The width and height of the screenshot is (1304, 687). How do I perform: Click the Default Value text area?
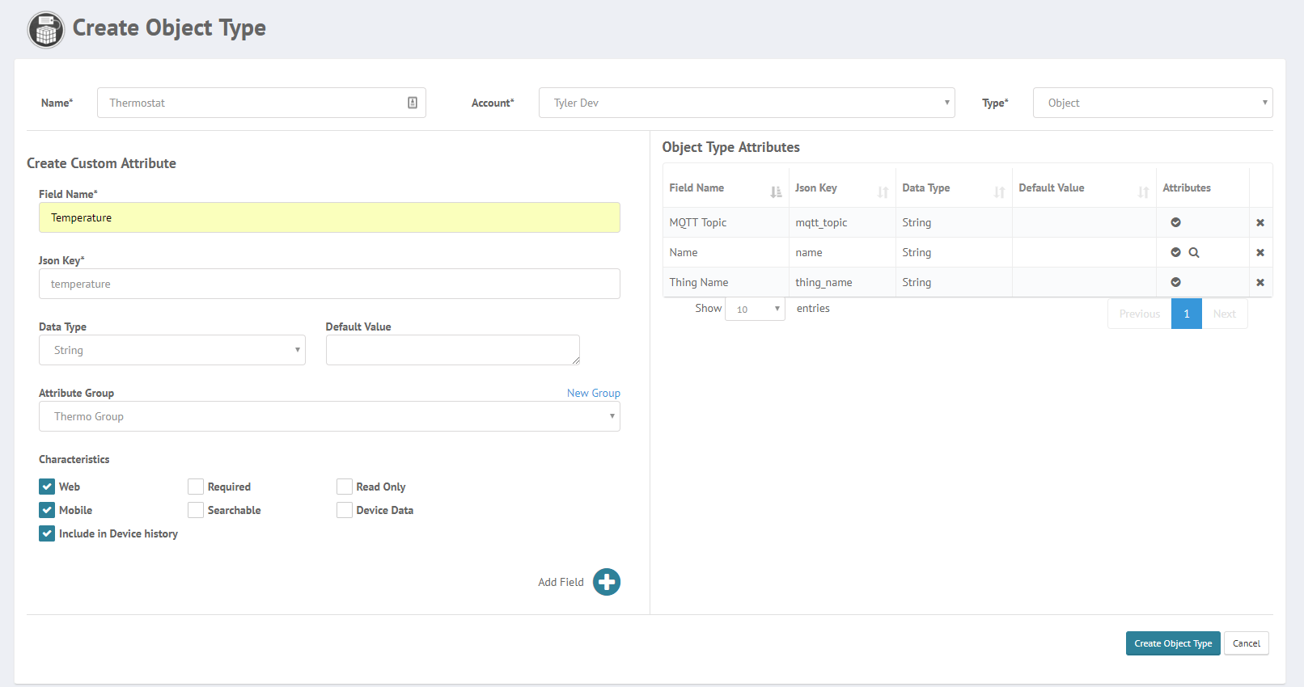[453, 350]
